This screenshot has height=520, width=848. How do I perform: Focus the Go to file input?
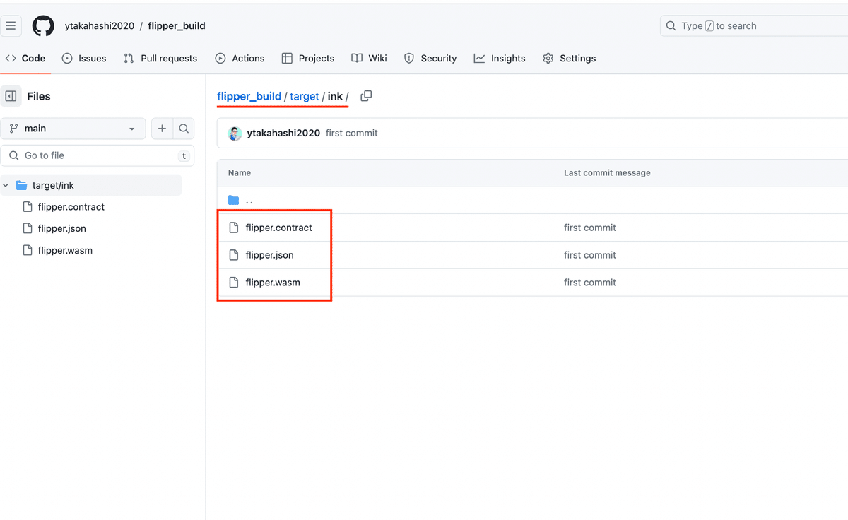(98, 155)
